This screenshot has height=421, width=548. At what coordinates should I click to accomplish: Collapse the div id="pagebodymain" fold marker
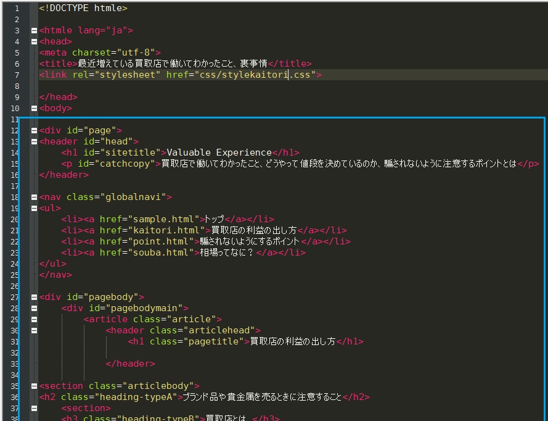tap(34, 308)
